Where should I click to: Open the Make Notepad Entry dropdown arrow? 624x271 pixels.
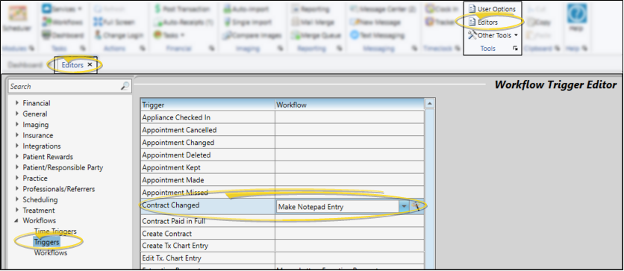pyautogui.click(x=404, y=207)
